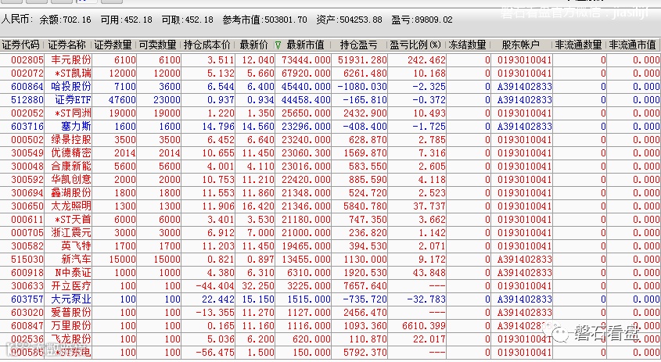Select the *ST天首 stock name
The image size is (661, 362).
click(73, 220)
